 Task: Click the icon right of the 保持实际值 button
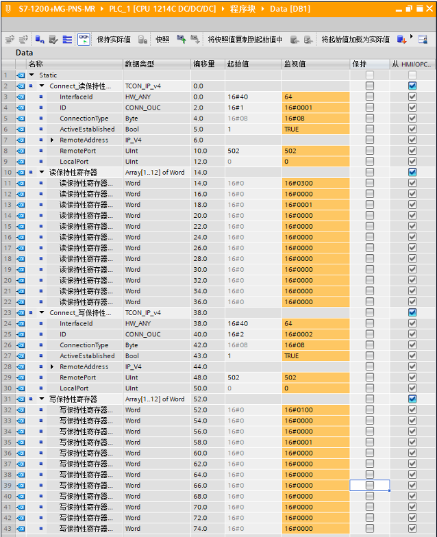pyautogui.click(x=142, y=40)
